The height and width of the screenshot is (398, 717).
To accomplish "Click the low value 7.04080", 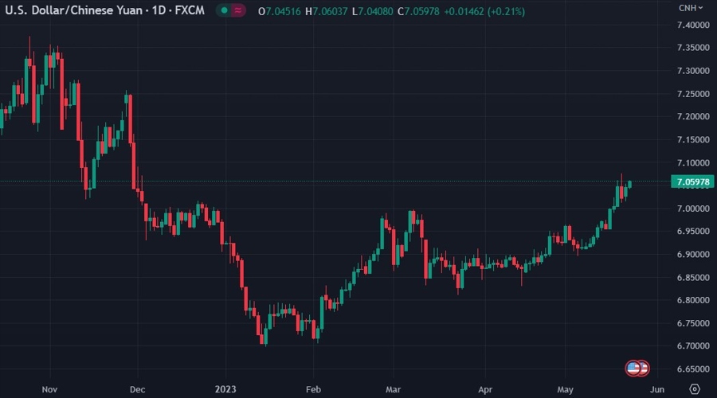I will click(375, 11).
